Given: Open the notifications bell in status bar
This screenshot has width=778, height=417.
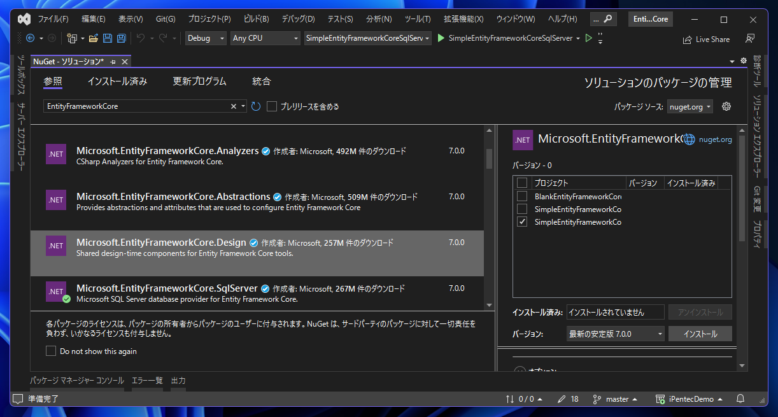Looking at the screenshot, I should (740, 399).
